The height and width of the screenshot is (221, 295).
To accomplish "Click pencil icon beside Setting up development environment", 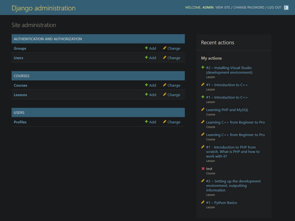I will 203,181.
